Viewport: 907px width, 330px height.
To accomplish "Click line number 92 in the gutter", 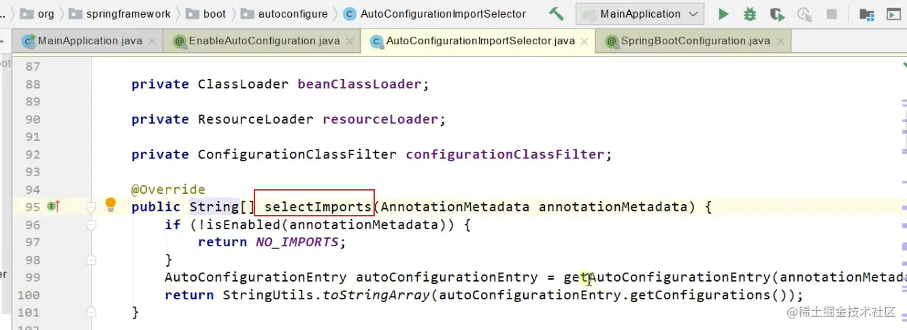I will click(x=33, y=154).
